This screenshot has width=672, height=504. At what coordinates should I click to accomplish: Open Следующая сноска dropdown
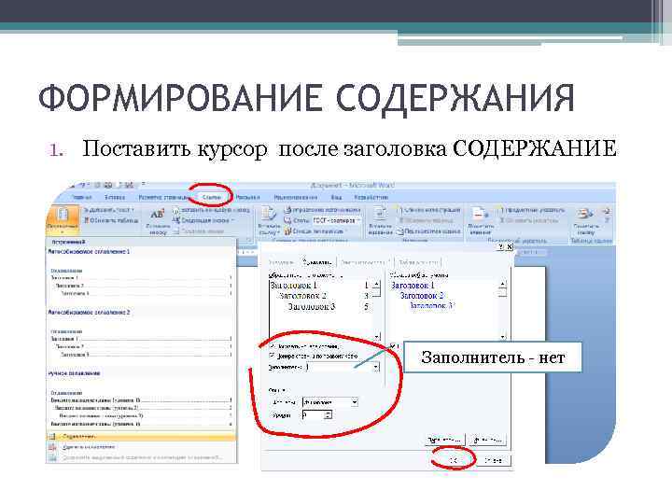203,220
